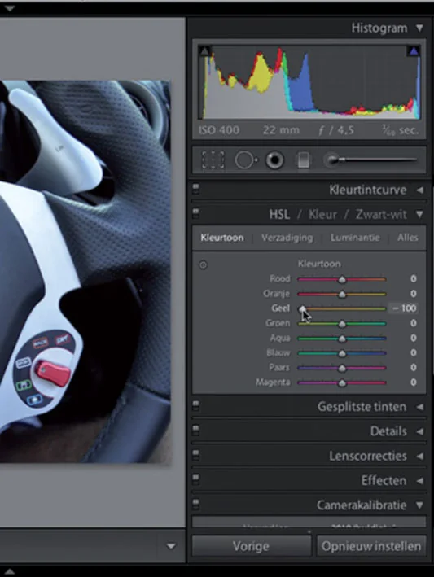Click the Groen value field

pos(413,323)
